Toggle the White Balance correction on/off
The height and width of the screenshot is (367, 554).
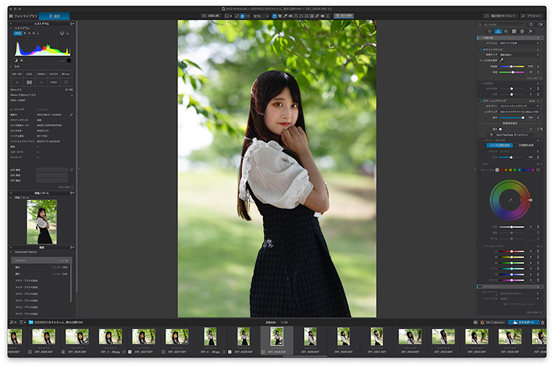click(481, 50)
